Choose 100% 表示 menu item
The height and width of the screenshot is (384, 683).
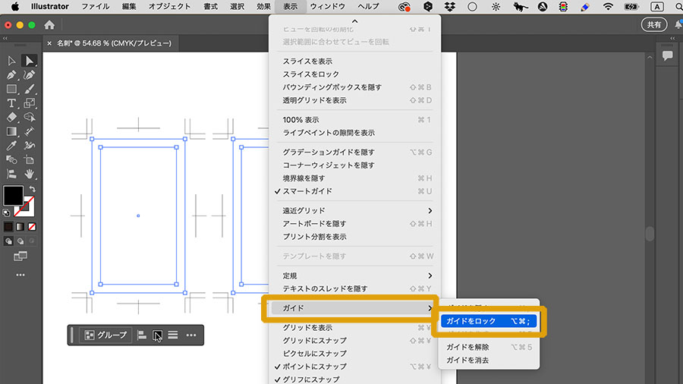[354, 120]
